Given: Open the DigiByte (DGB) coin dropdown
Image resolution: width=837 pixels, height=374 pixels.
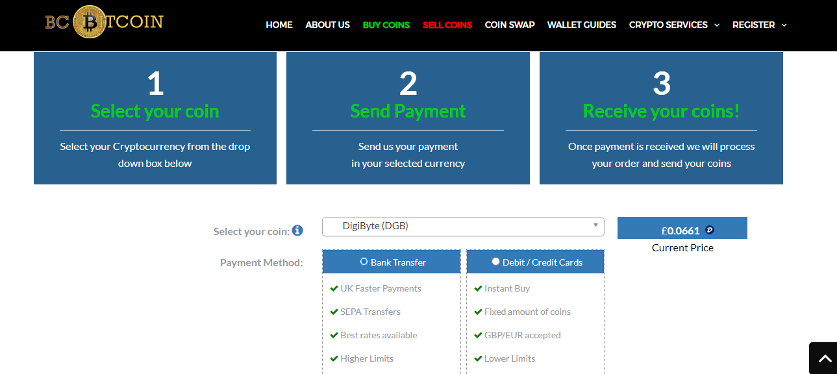Looking at the screenshot, I should tap(463, 226).
